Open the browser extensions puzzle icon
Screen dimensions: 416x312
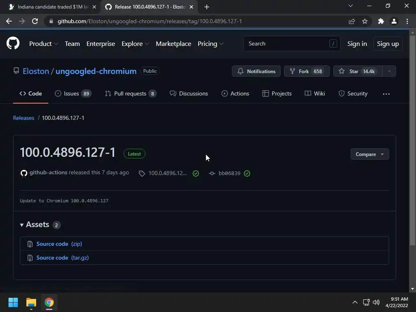pos(381,21)
